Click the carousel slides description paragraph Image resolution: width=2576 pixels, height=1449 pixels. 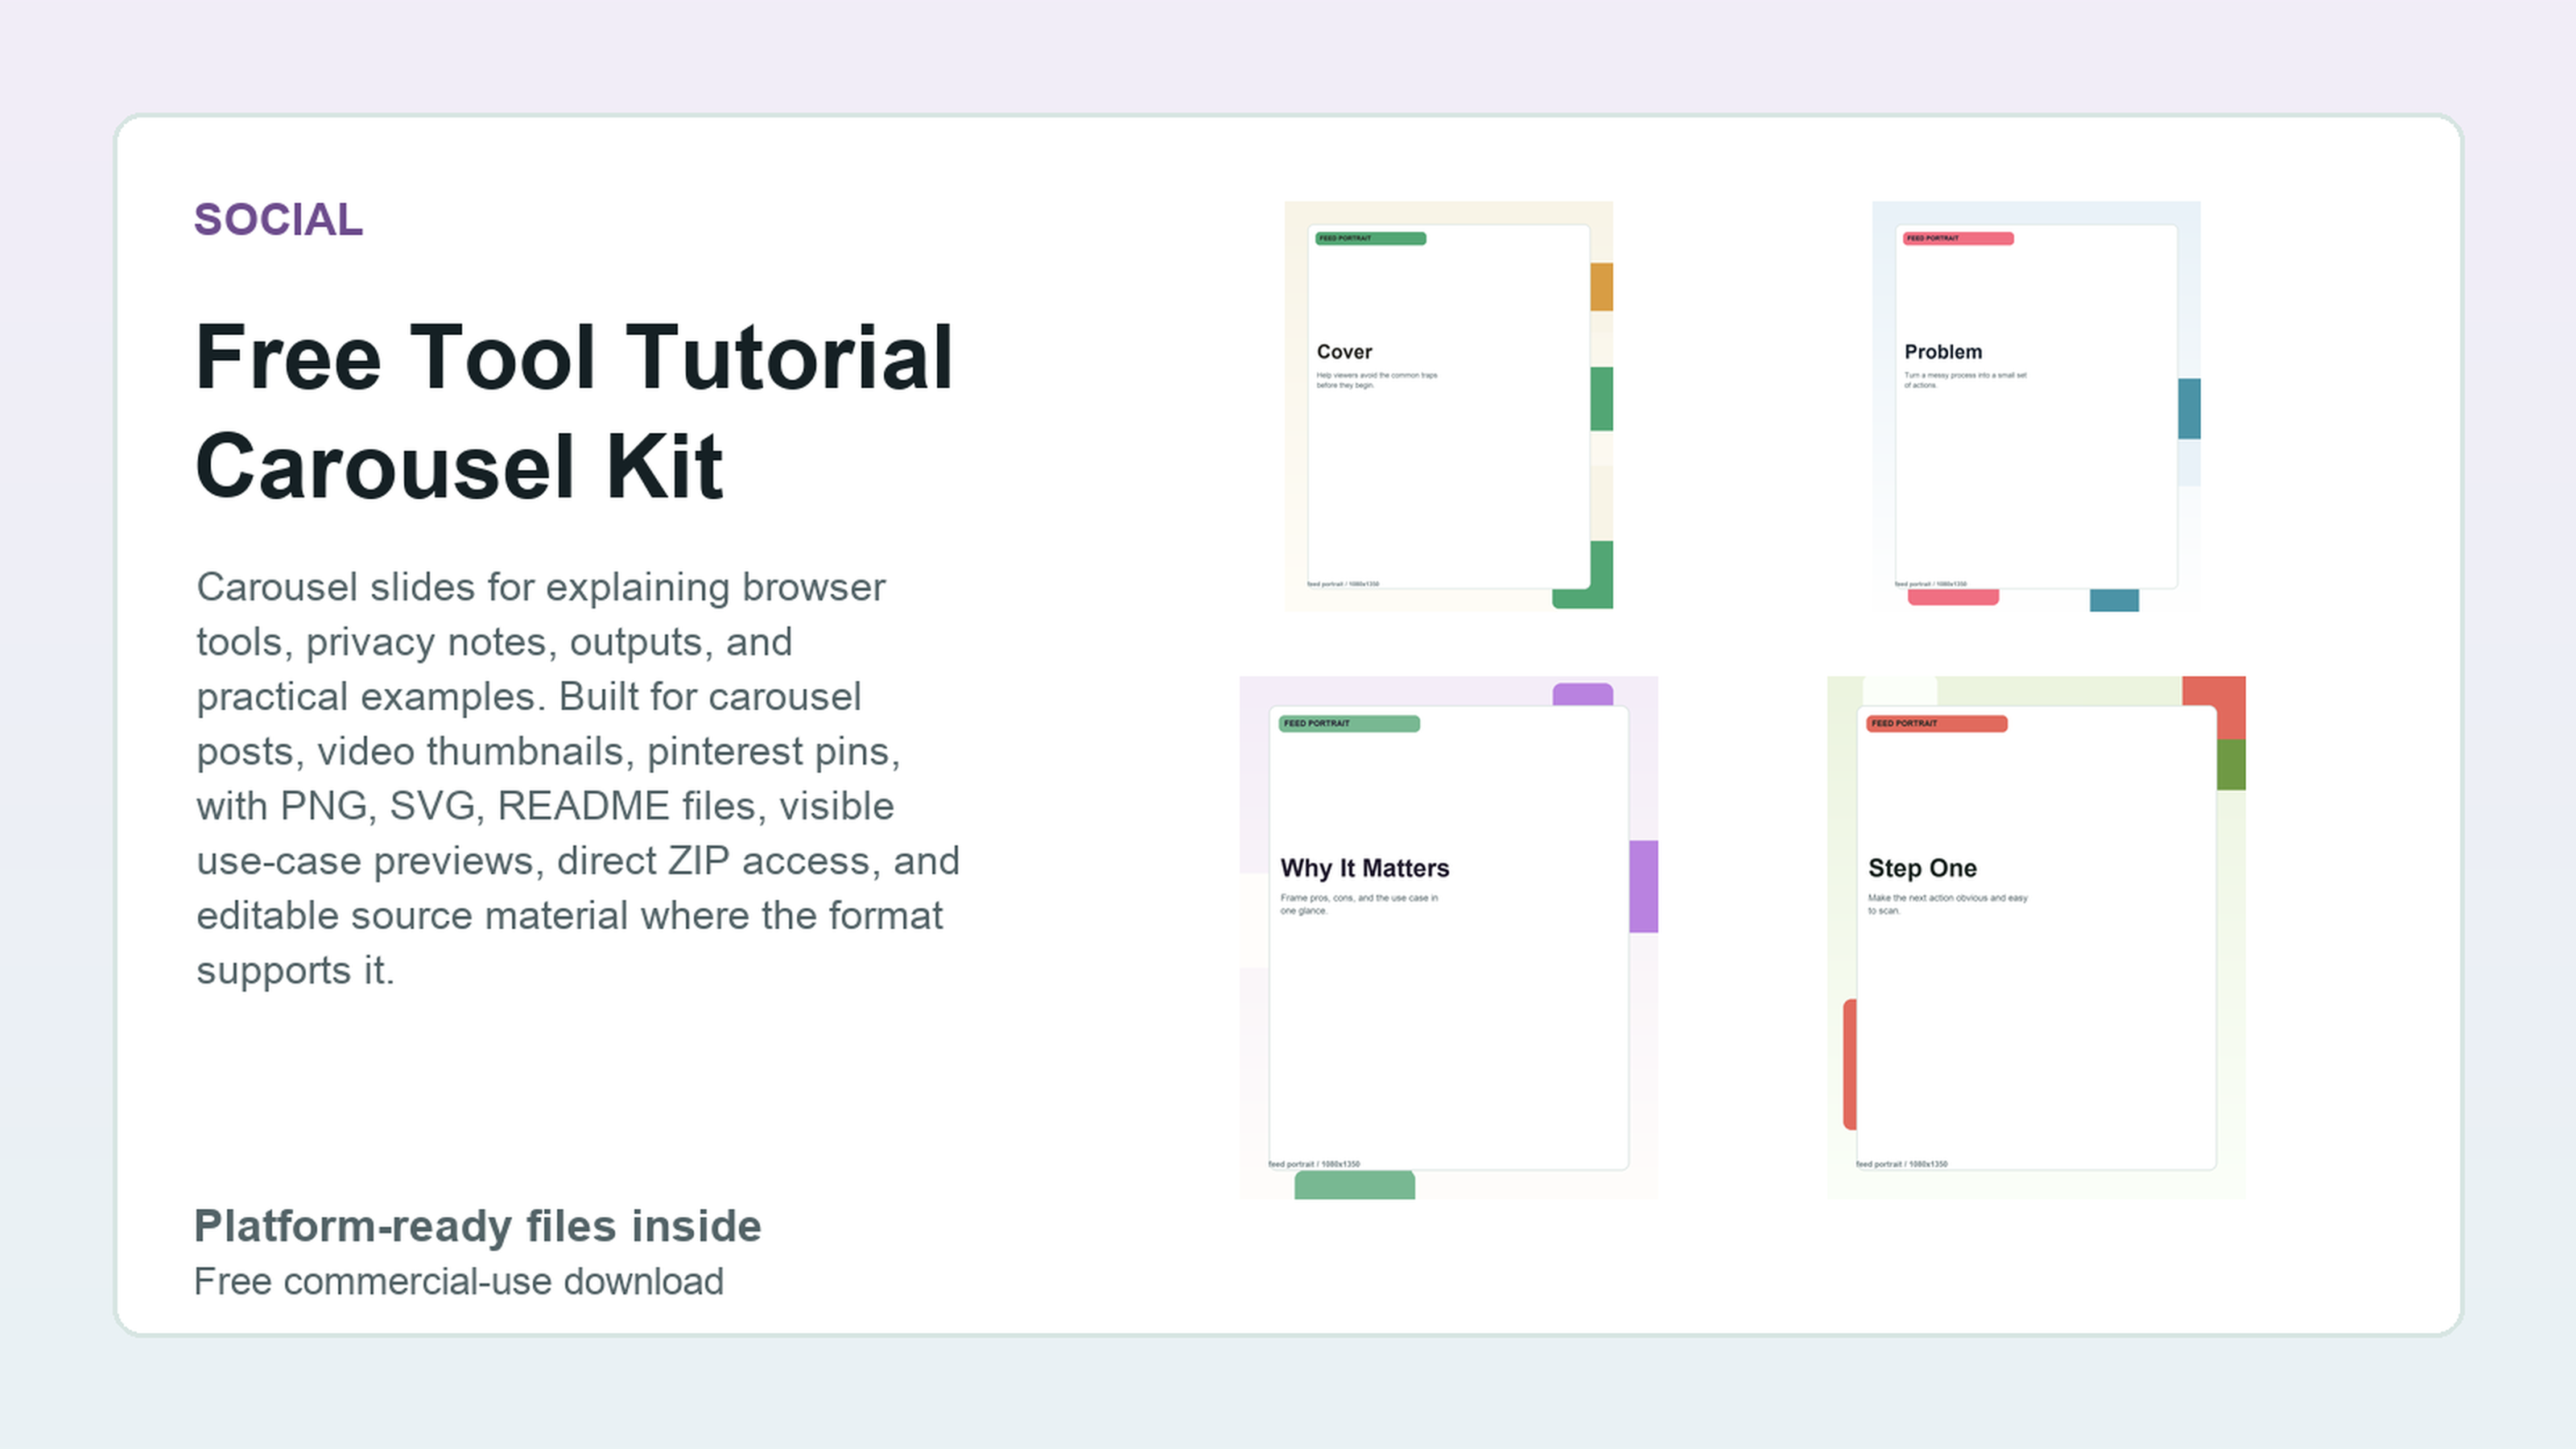578,778
